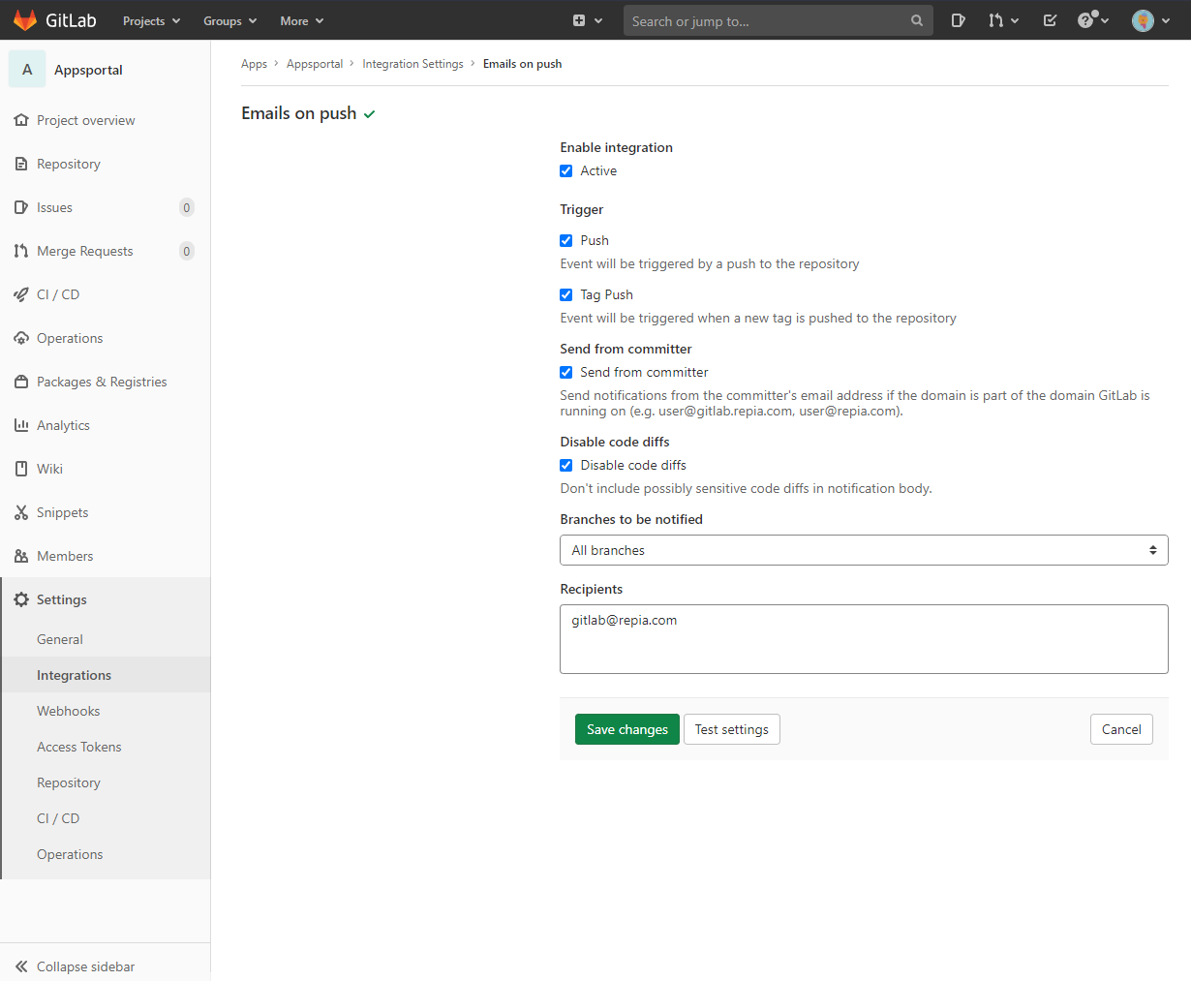The image size is (1191, 981).
Task: Click the GitLab fox logo
Action: (25, 20)
